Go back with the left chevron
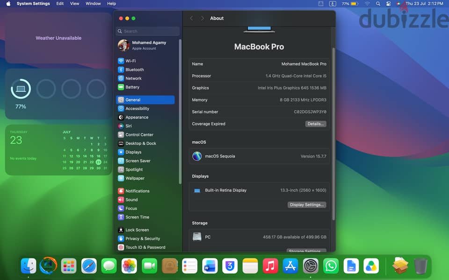This screenshot has width=449, height=280. [x=191, y=18]
